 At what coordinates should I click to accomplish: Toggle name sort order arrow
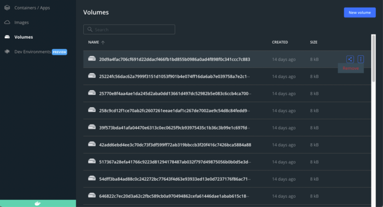[x=103, y=43]
